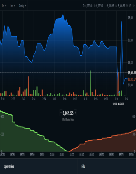Click the arrow icon beside the volume readout
Viewport: 136px width, 174px height.
(134, 6)
